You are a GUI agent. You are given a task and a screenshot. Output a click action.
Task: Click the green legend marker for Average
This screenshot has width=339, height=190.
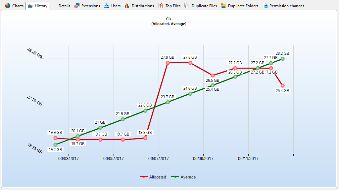175,177
